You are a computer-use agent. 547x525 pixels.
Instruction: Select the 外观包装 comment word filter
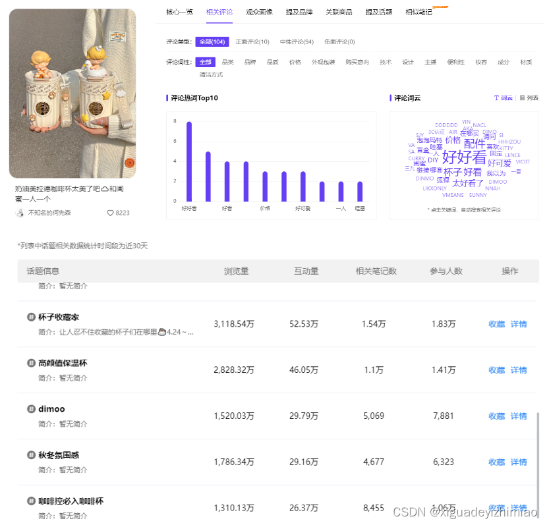(323, 62)
